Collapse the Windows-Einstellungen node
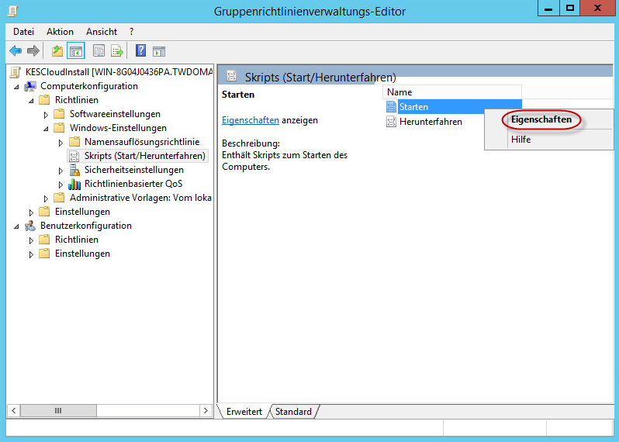 [47, 129]
